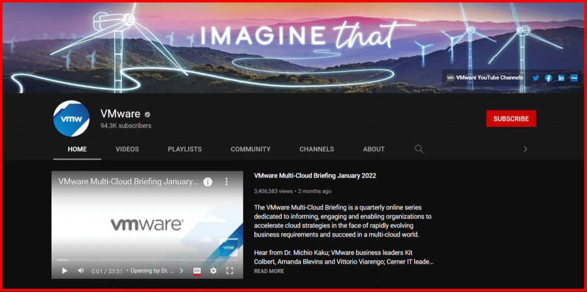
Task: Click the red SUBSCRIBE button
Action: coord(511,119)
